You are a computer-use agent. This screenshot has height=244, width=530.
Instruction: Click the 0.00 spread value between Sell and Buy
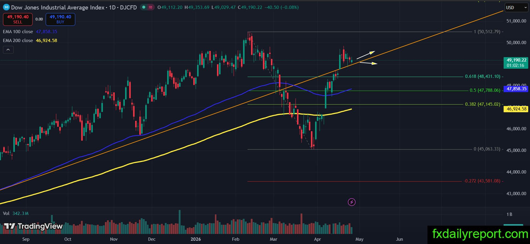(x=39, y=19)
